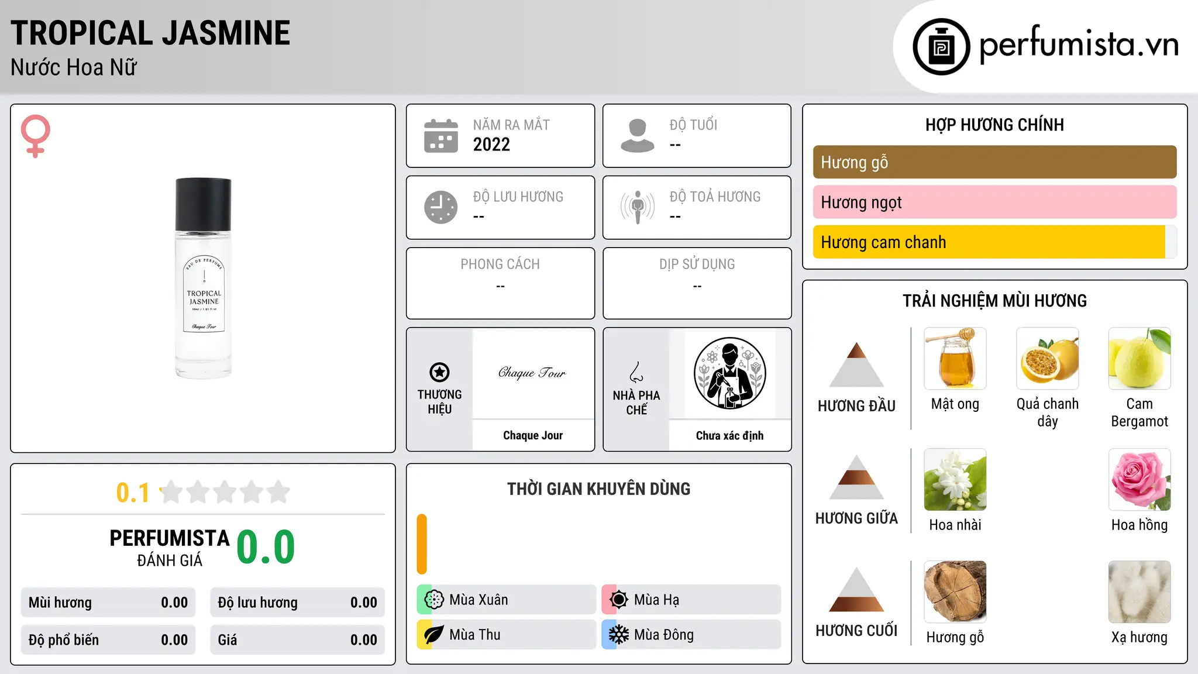Click the THỜI GIAN KHUYÊN DÙNG heading
1198x674 pixels.
point(598,489)
